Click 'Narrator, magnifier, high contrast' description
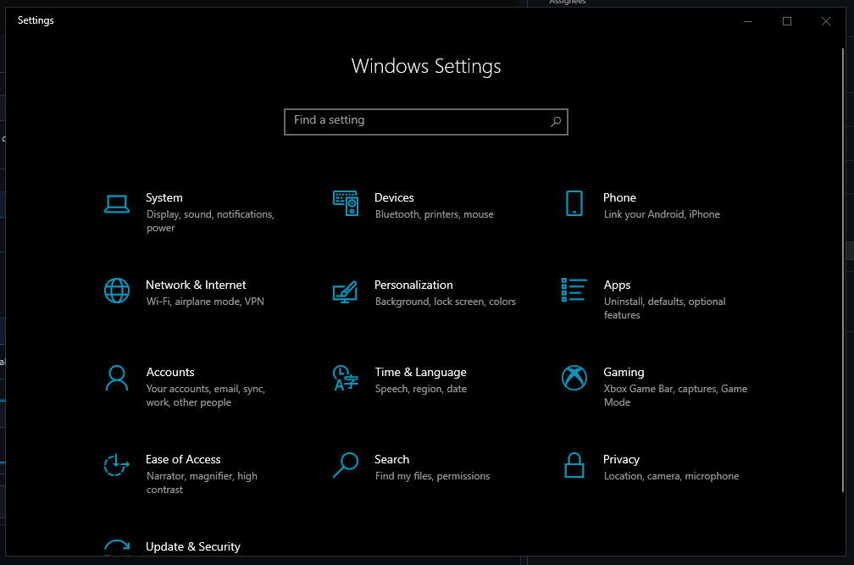The height and width of the screenshot is (565, 854). click(x=202, y=482)
